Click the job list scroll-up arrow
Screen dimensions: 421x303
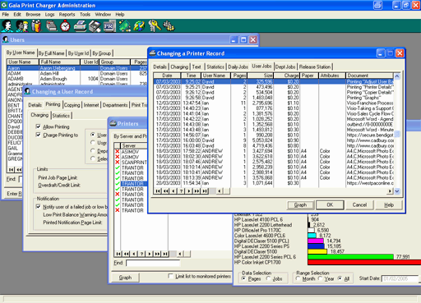pos(397,76)
